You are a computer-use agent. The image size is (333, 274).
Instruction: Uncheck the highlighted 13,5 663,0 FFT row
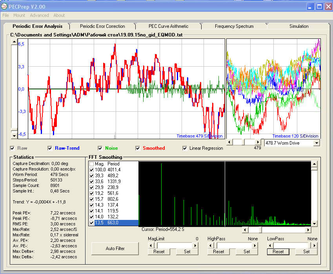[x=91, y=223]
